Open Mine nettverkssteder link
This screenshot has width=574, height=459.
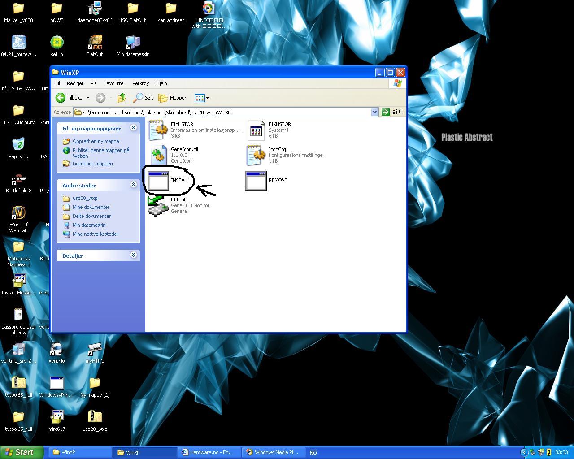coord(96,234)
